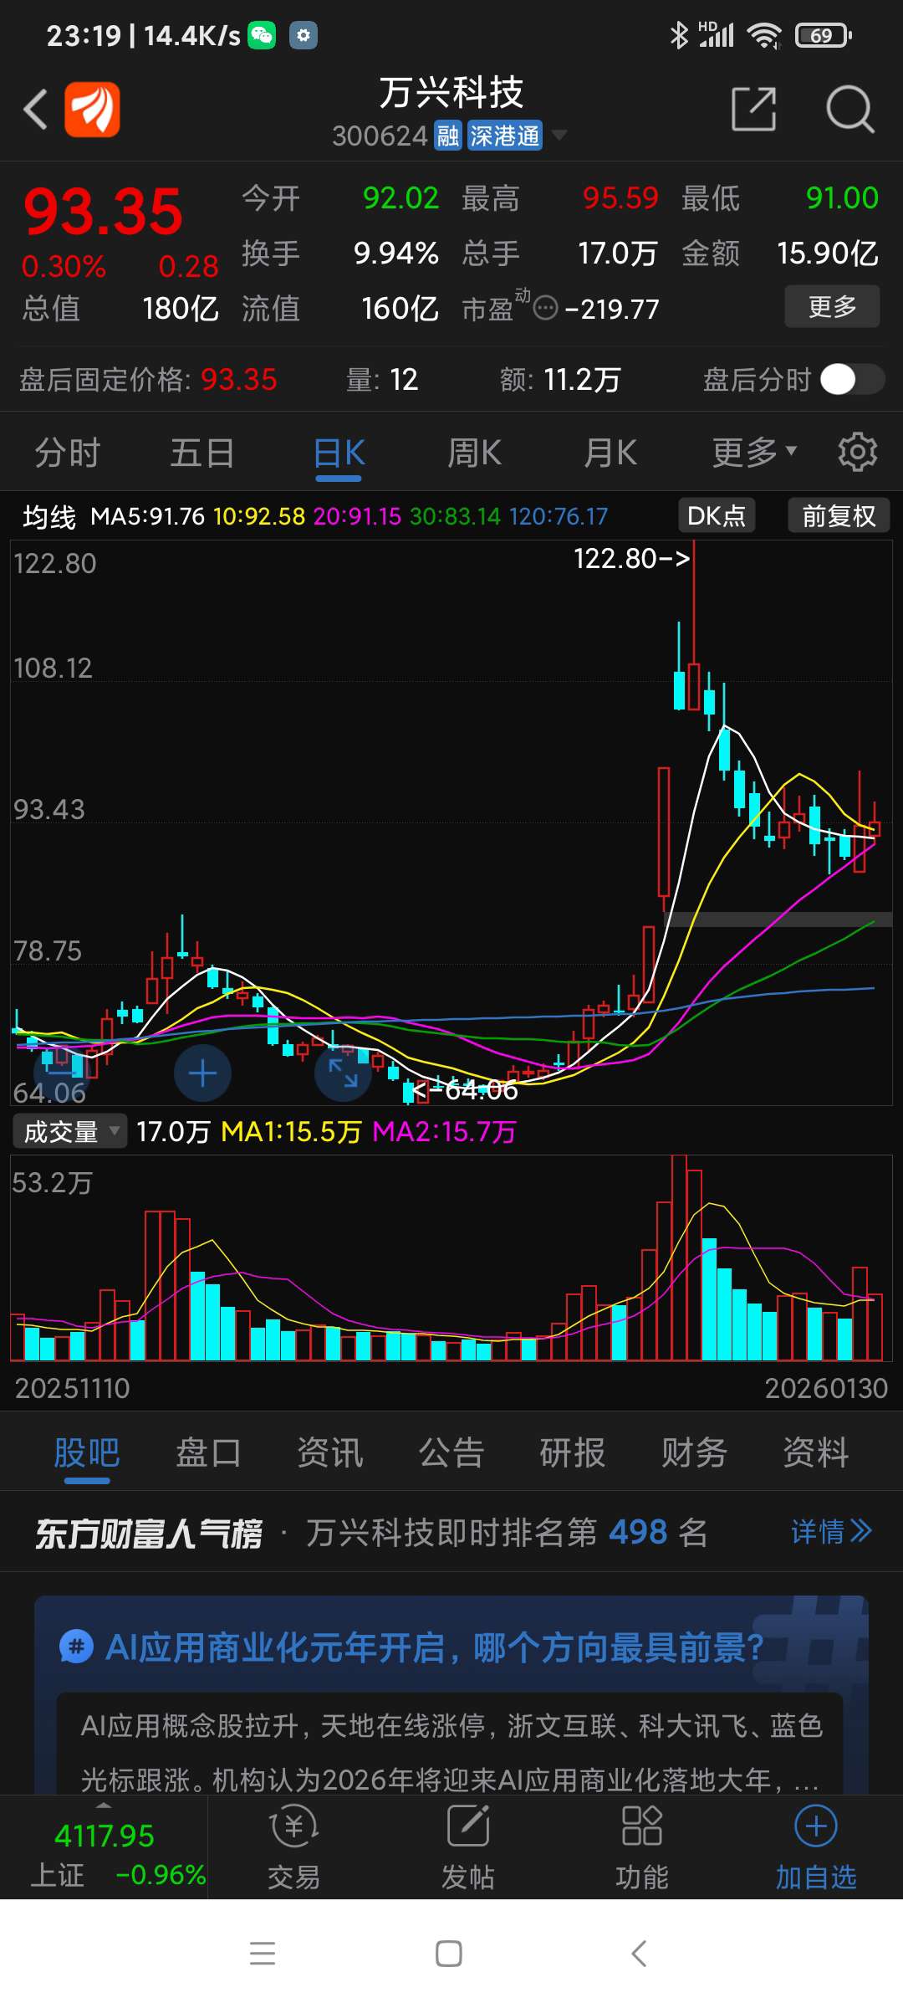Open the 盘口 tab
903x2008 pixels.
208,1452
